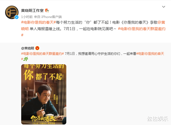The height and width of the screenshot is (125, 171).
Task: Click trailing # symbol on third post line
Action: pos(22,35)
